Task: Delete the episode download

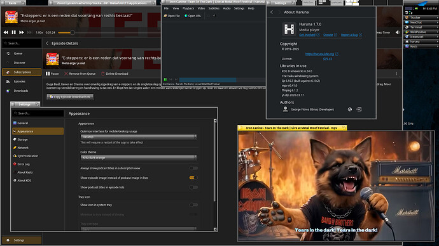Action: [x=115, y=74]
